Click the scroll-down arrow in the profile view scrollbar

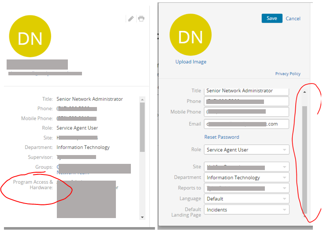[142, 217]
